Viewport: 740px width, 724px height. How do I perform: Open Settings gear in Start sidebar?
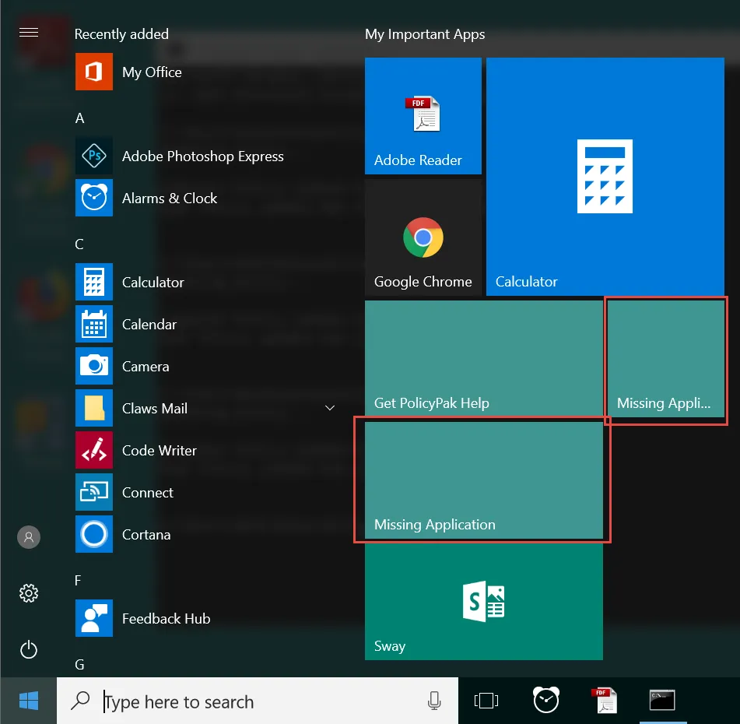point(29,593)
